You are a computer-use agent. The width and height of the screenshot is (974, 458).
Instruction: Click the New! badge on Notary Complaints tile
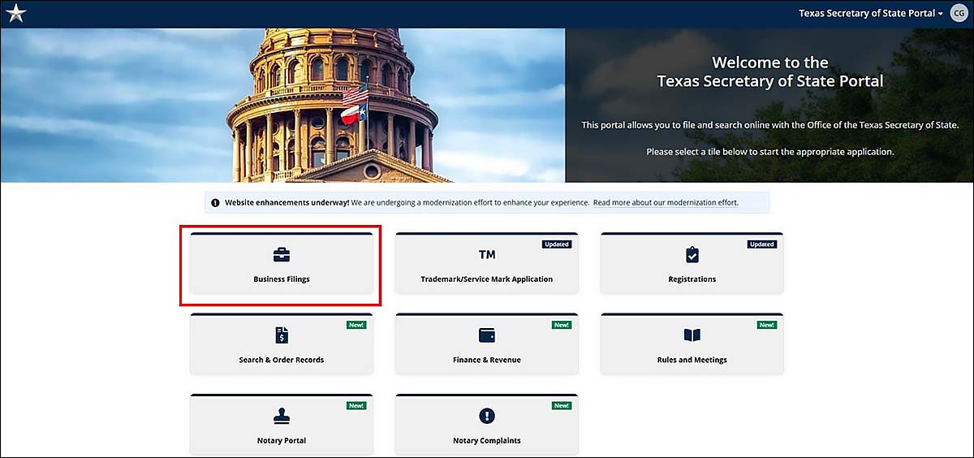click(x=562, y=405)
